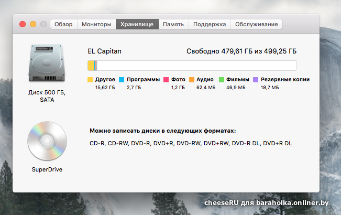Screen dimensions: 341x215
Task: Click the 1,2 ГБ value
Action: pyautogui.click(x=178, y=88)
